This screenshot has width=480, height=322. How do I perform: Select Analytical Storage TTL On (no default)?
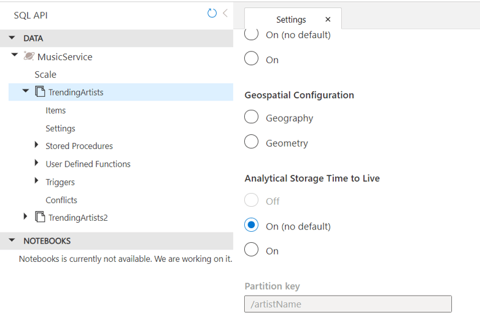pyautogui.click(x=251, y=226)
